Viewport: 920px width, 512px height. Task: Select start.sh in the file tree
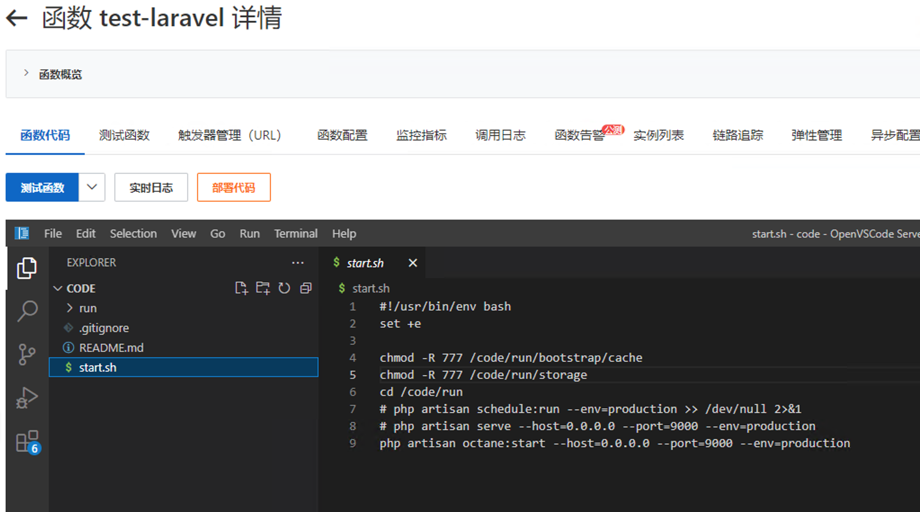[183, 368]
